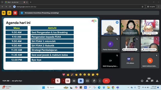Open the more options three-dot menu
The height and width of the screenshot is (90, 161).
(x=100, y=81)
